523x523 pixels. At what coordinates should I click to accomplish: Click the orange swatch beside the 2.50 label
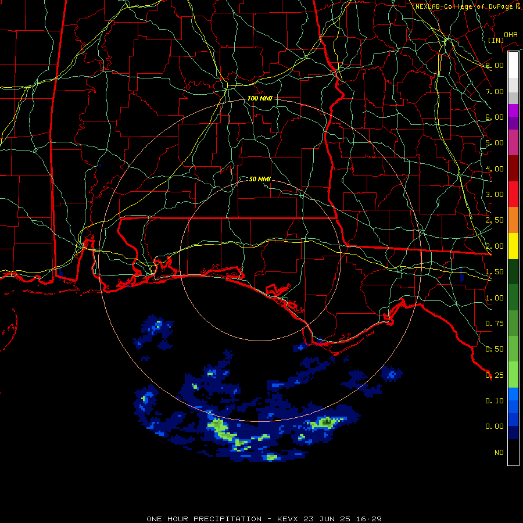coord(513,220)
